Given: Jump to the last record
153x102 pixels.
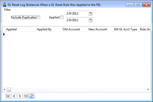Looking at the screenshot, I should pyautogui.click(x=26, y=96).
